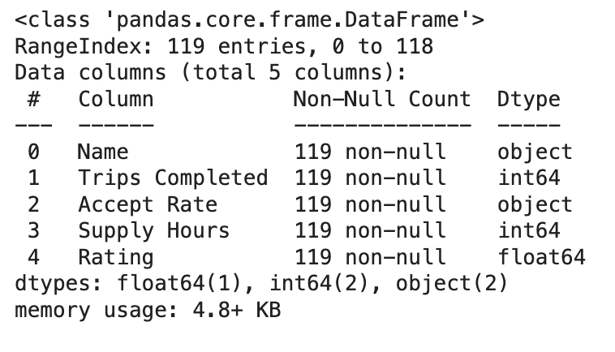Click the 'Non-Null Count' header
The height and width of the screenshot is (352, 615).
point(382,99)
